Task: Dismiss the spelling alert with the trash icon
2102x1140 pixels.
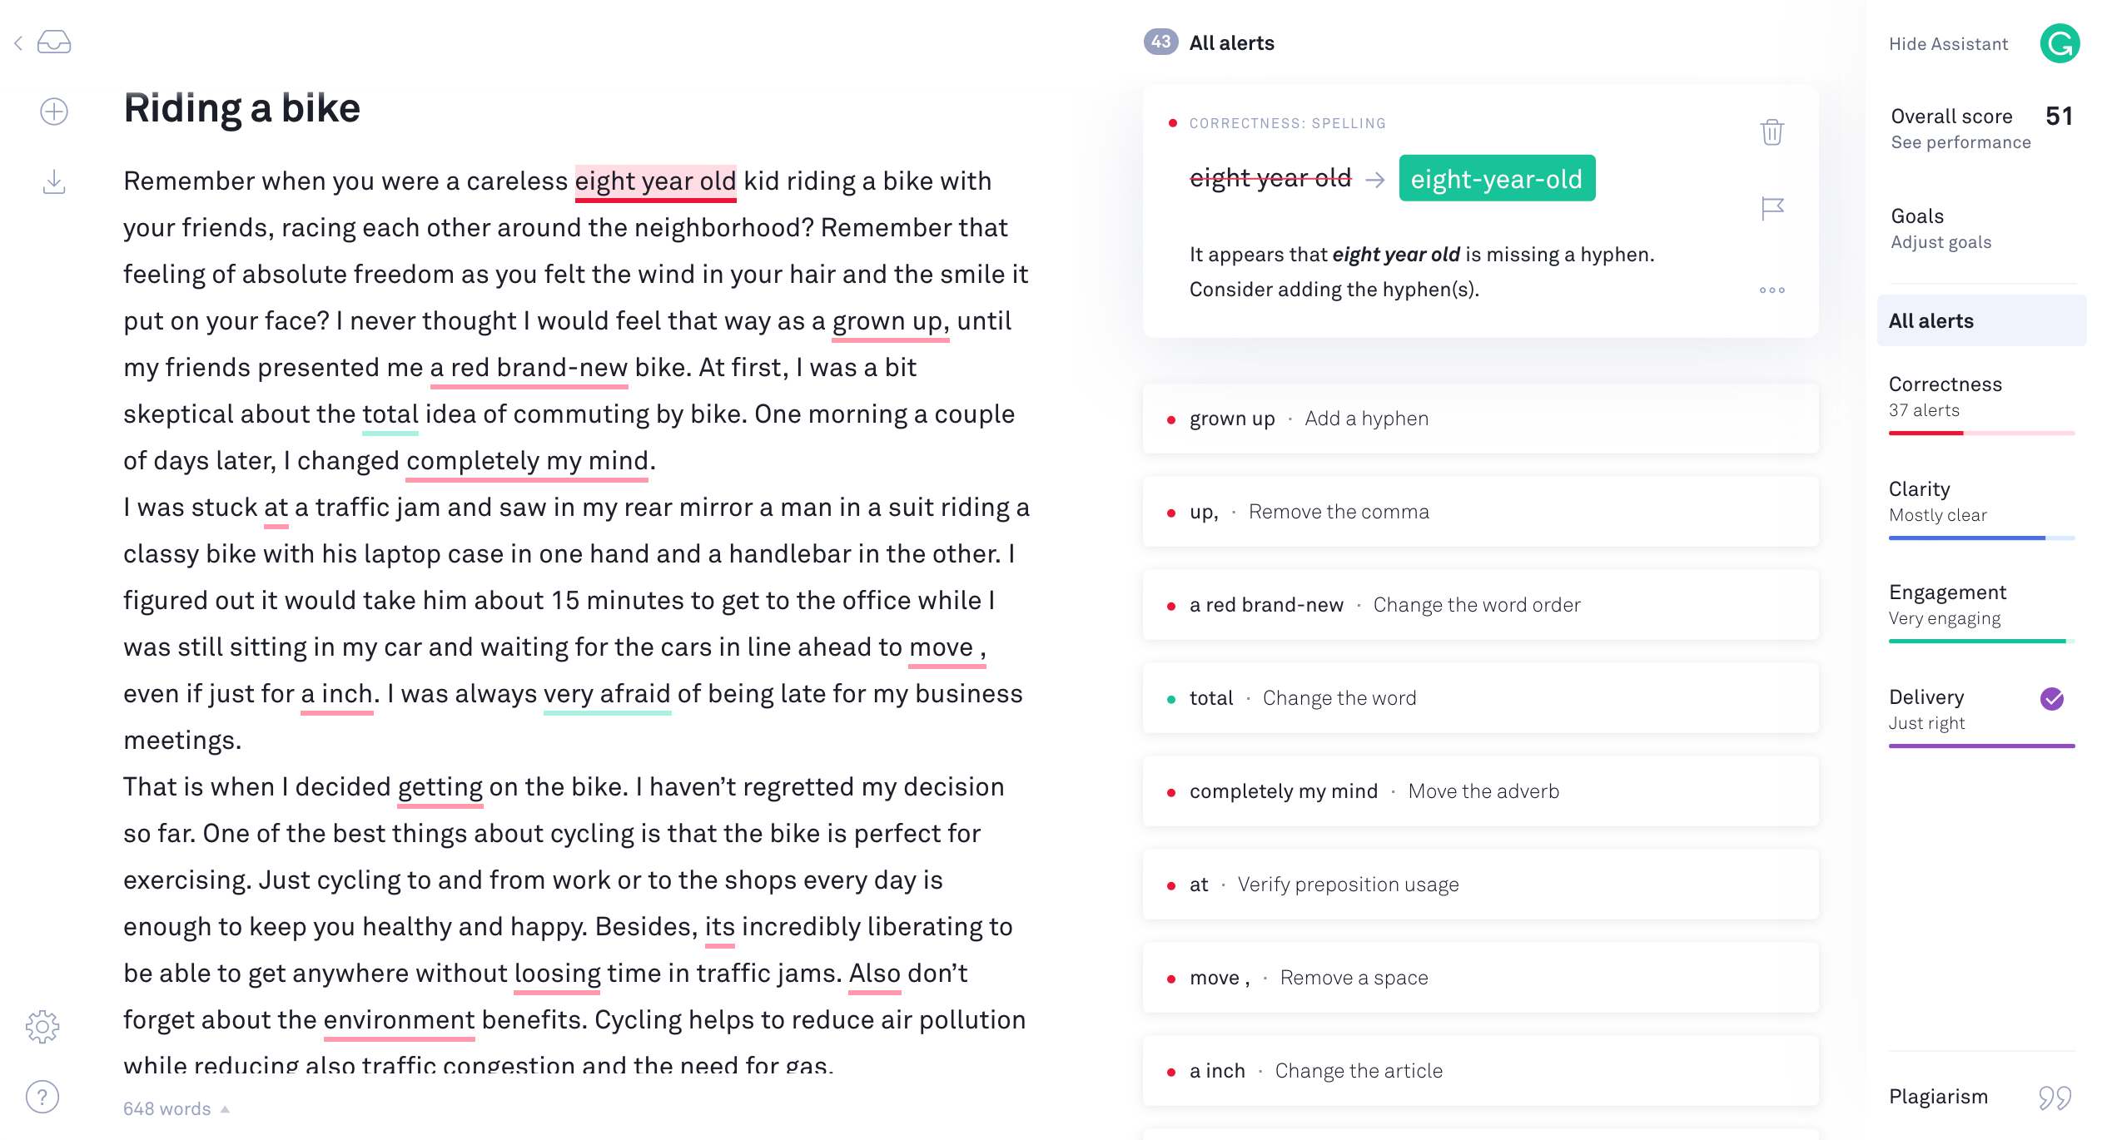Action: pyautogui.click(x=1772, y=133)
